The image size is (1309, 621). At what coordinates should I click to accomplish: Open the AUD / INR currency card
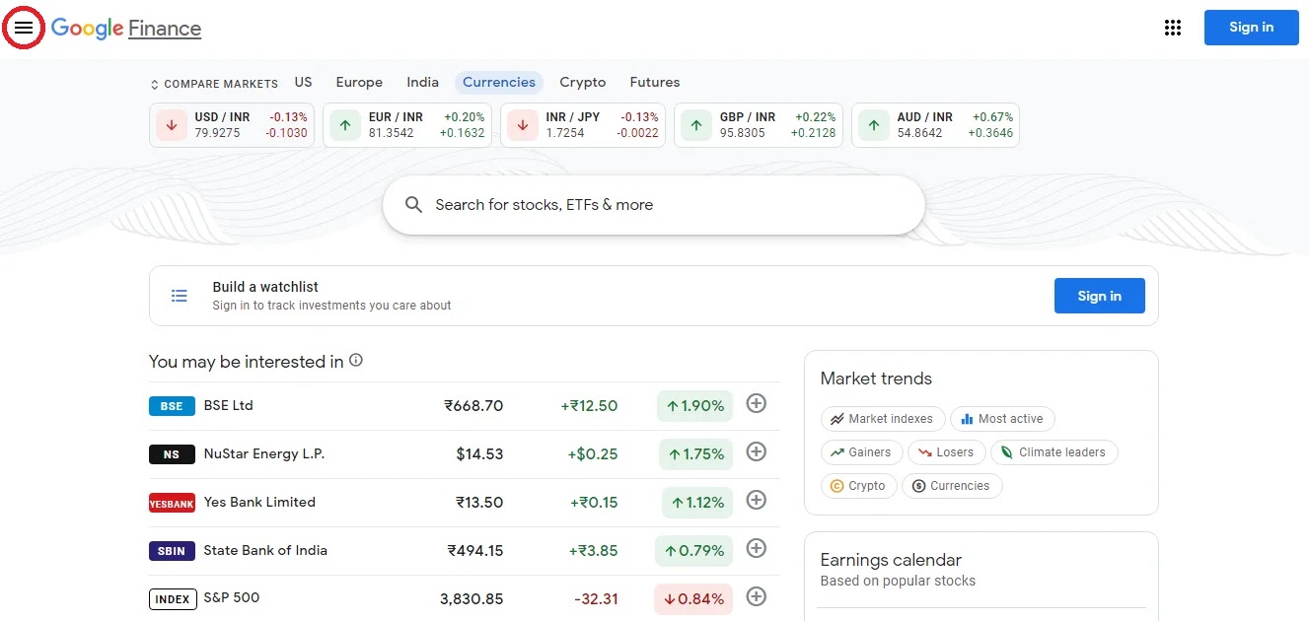tap(935, 125)
